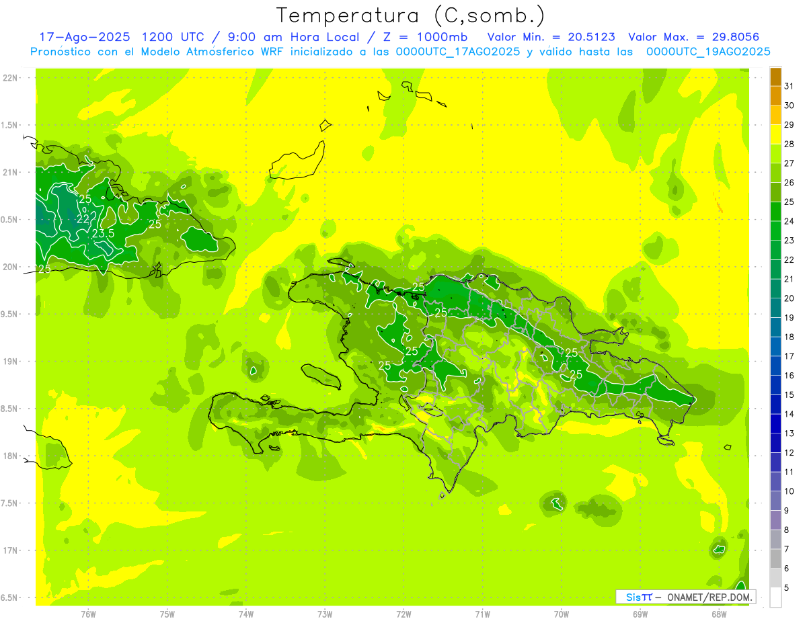Click the '0.5N' latitude label
This screenshot has width=807, height=623.
[10, 220]
